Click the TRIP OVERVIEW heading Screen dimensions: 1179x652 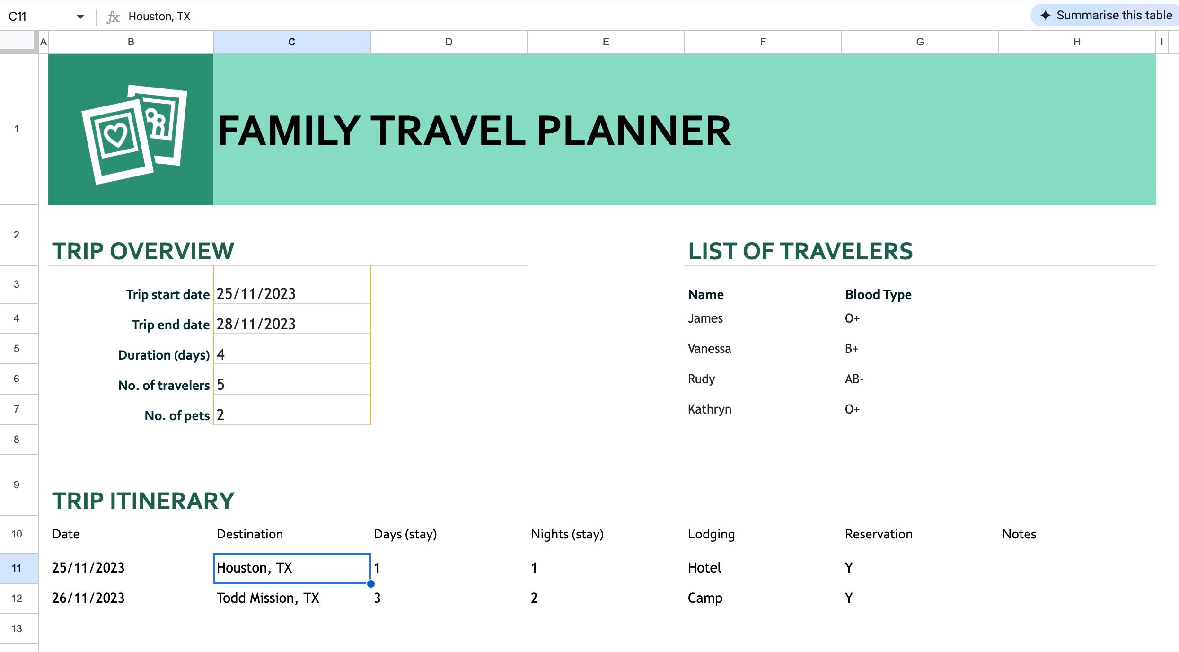(x=143, y=251)
